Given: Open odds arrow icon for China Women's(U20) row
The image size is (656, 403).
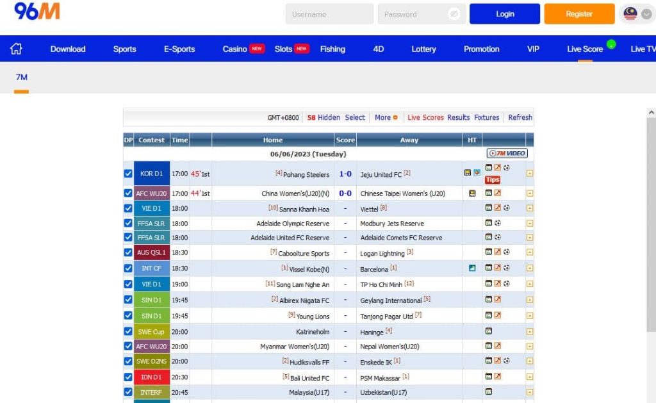Looking at the screenshot, I should 497,193.
